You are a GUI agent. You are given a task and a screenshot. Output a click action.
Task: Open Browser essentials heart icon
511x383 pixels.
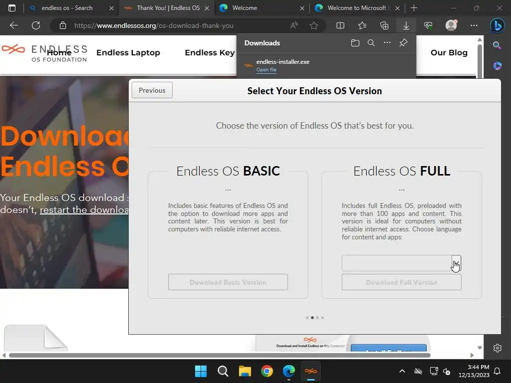[x=428, y=25]
